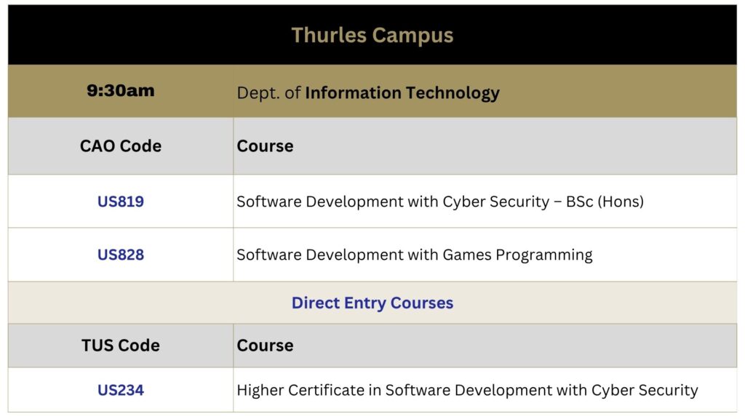This screenshot has height=419, width=745.
Task: Click the Games Programming phrase
Action: tap(517, 255)
